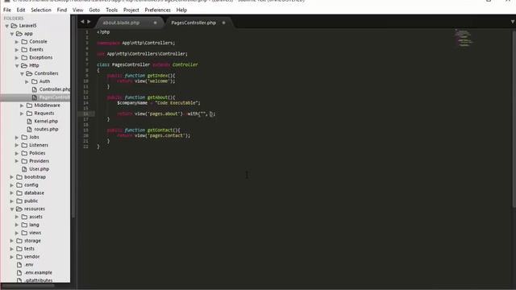Image resolution: width=516 pixels, height=290 pixels.
Task: Open Kernel.php in the sidebar
Action: click(x=46, y=121)
